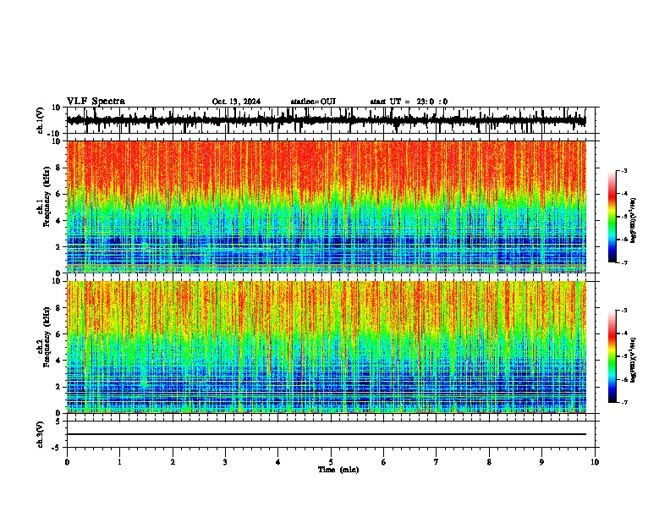Click the '-7' label on ch.2 colorbar
Image resolution: width=670 pixels, height=518 pixels.
(x=623, y=402)
